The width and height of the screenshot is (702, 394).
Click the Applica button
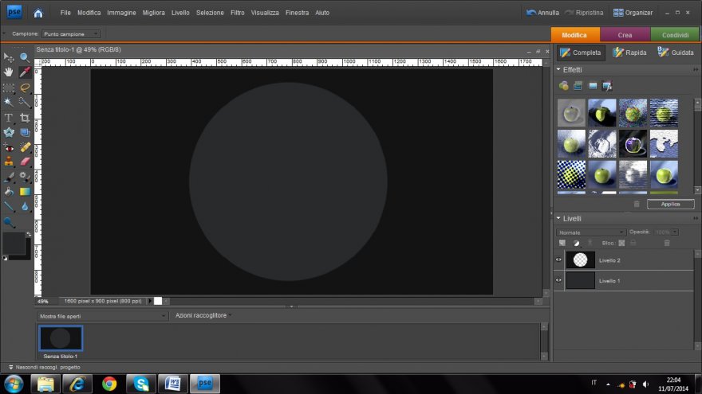[670, 204]
